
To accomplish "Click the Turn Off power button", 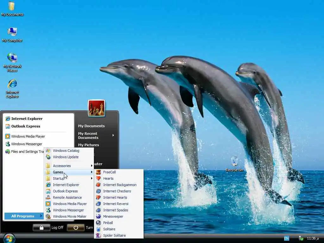I will click(x=76, y=227).
